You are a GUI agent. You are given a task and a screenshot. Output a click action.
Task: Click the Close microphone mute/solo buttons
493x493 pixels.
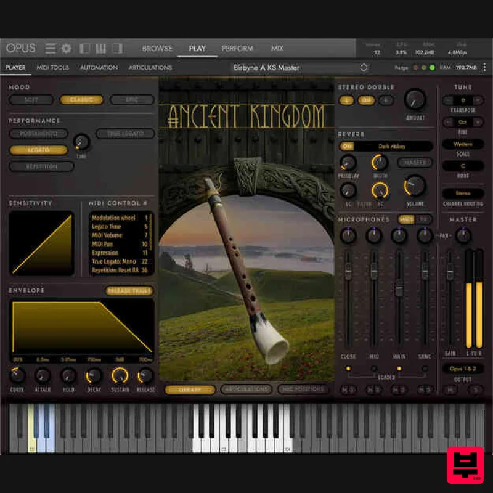[x=348, y=390]
